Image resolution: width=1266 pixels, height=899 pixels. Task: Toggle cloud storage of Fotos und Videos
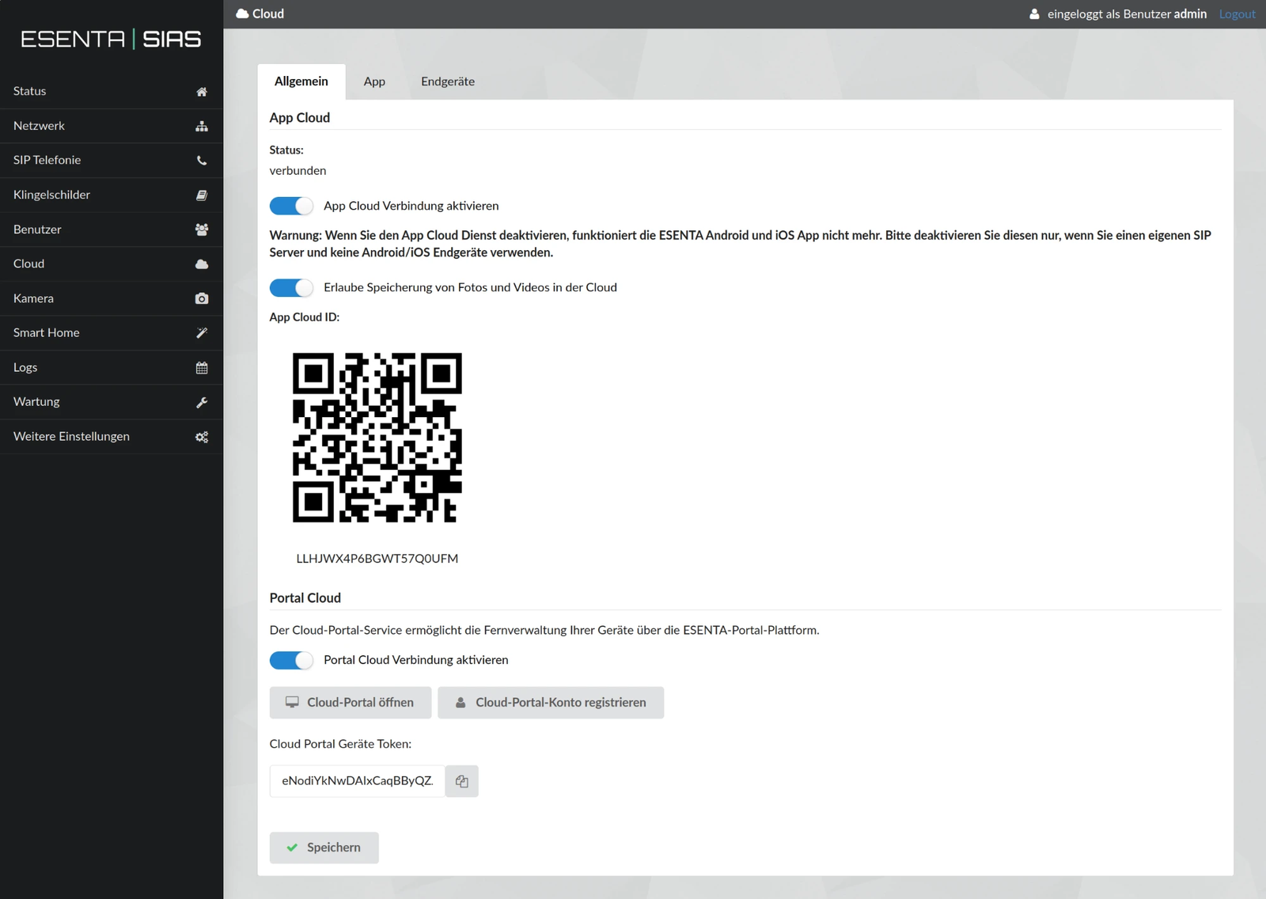coord(291,287)
